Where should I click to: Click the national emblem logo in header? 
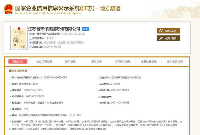(x=8, y=7)
